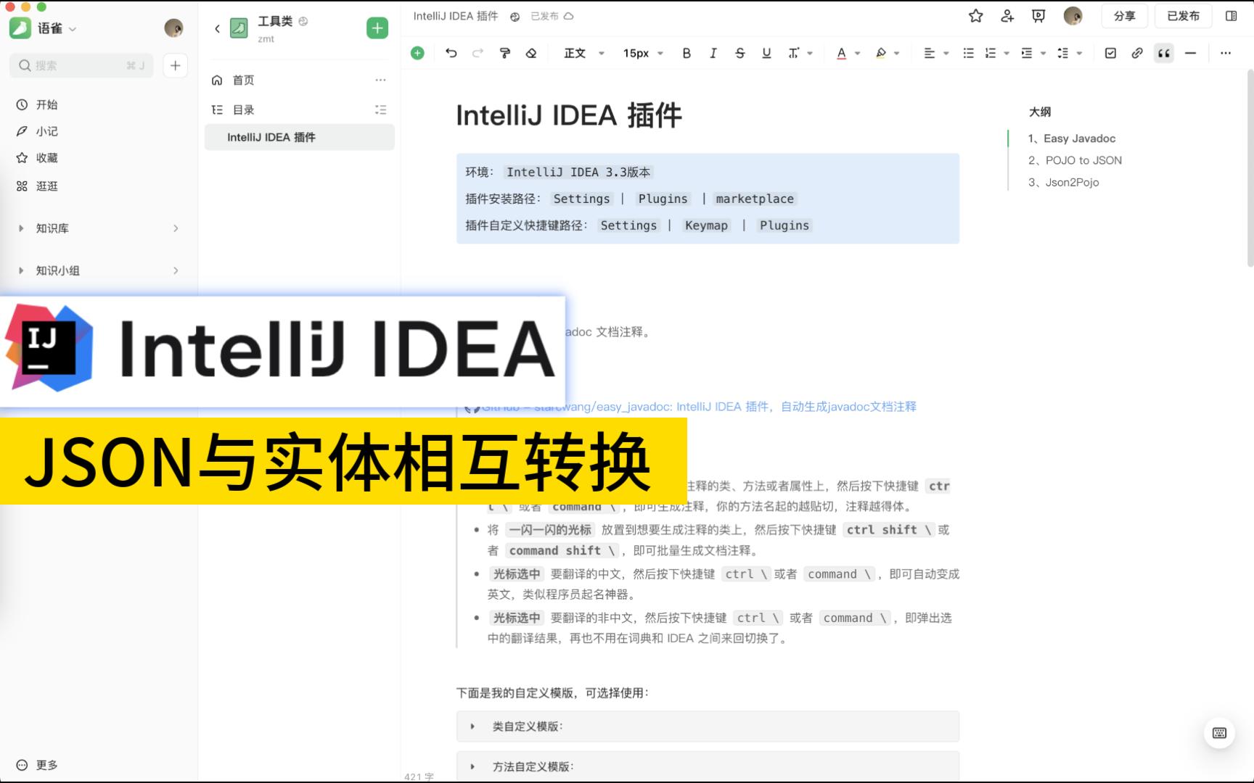Screen dimensions: 1254x783
Task: Jump to outline item Json2Pojo
Action: pyautogui.click(x=1063, y=182)
